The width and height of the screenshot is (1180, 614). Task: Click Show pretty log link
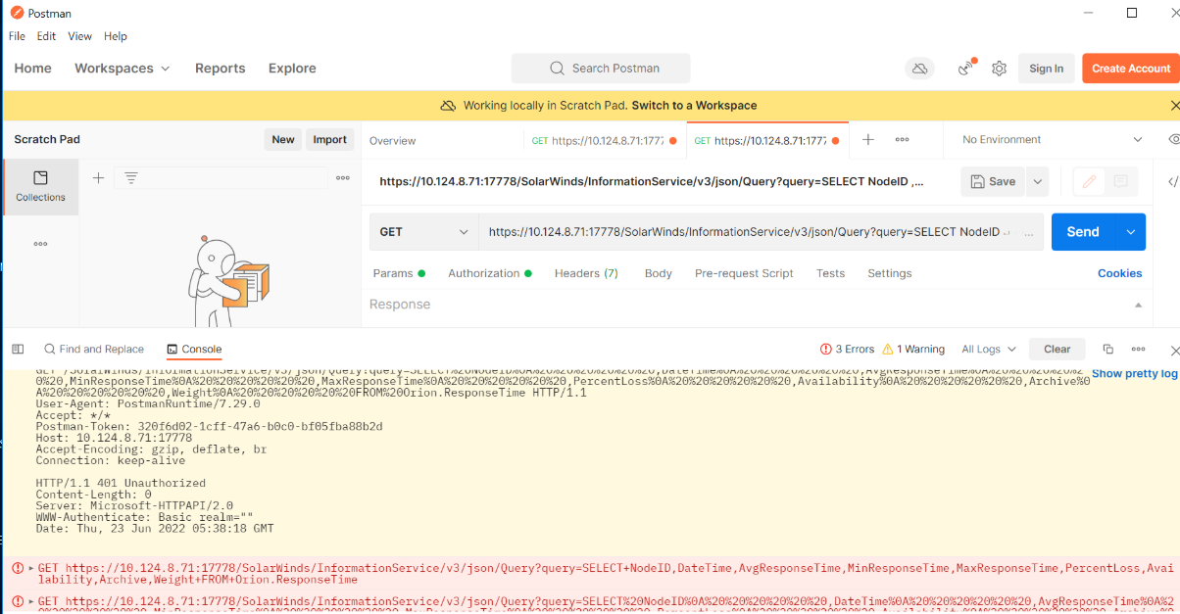coord(1134,373)
